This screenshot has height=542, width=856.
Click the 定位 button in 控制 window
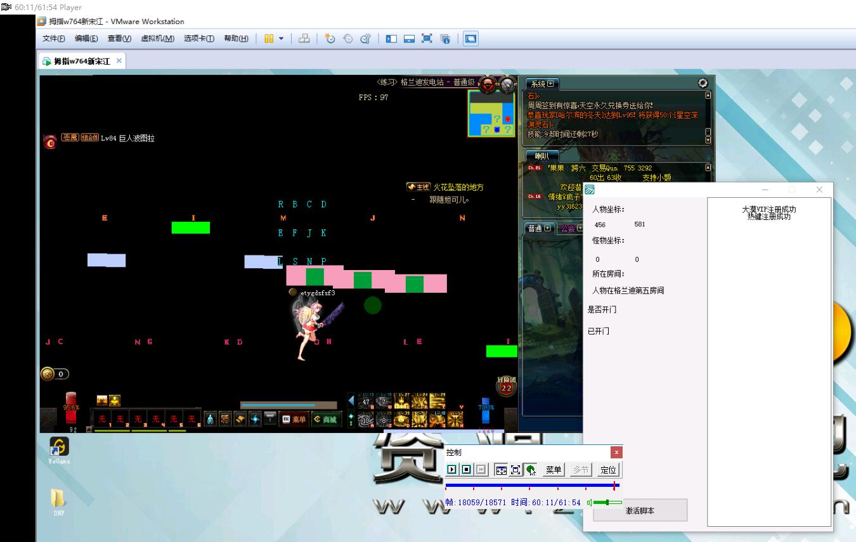pos(608,470)
